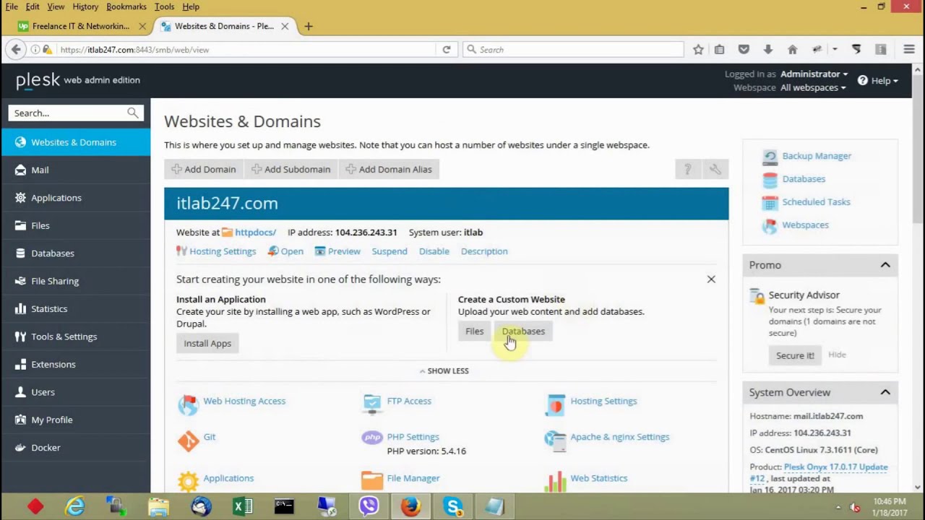Open the Git icon
The width and height of the screenshot is (925, 520).
188,441
